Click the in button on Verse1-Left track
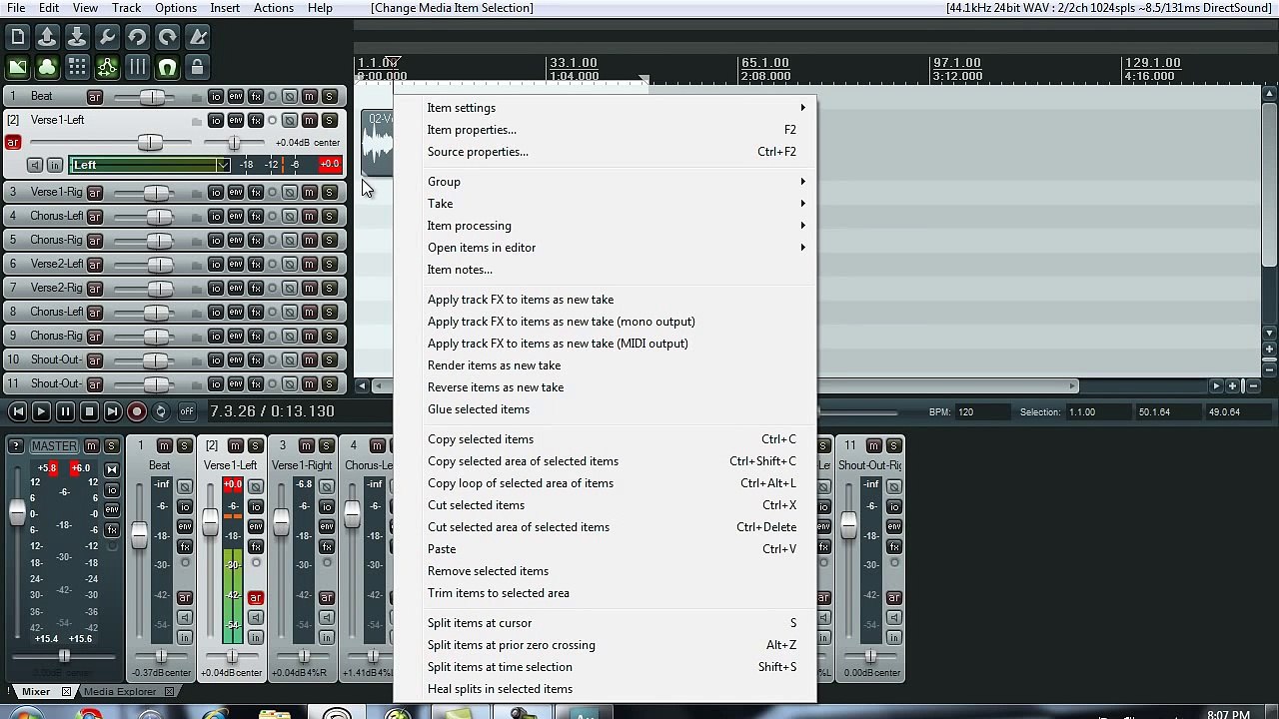This screenshot has height=719, width=1279. pos(55,165)
